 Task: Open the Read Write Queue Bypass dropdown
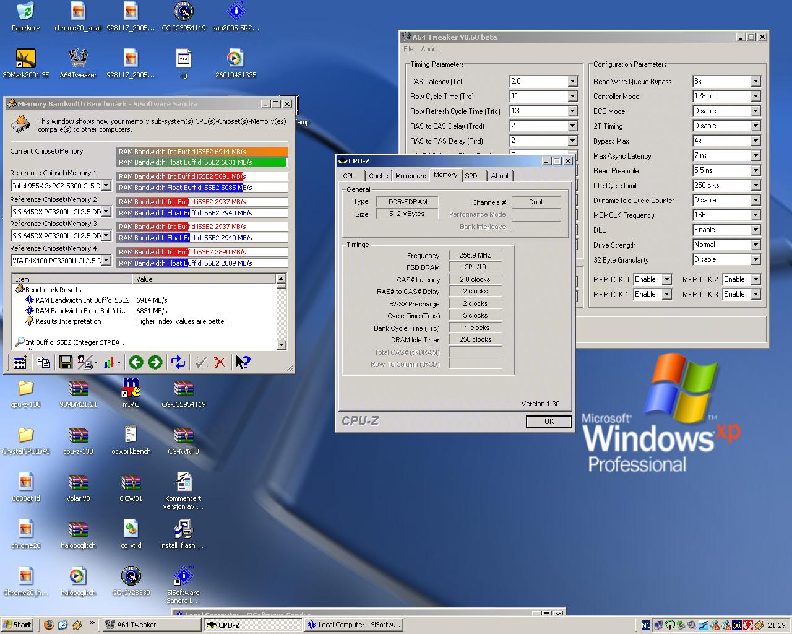pyautogui.click(x=755, y=81)
